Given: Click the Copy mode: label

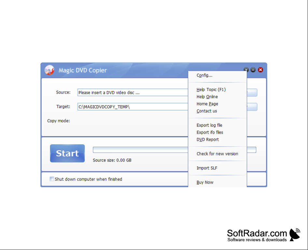Looking at the screenshot, I should 59,121.
